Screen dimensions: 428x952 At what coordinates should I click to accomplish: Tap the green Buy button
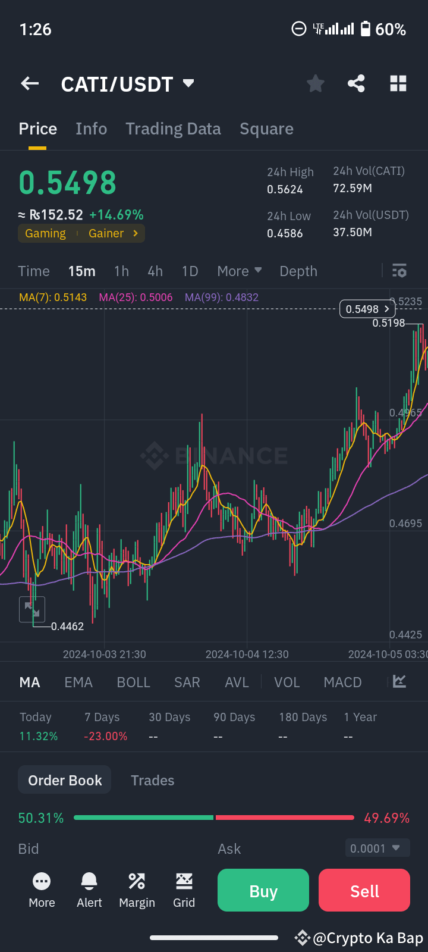(x=263, y=890)
